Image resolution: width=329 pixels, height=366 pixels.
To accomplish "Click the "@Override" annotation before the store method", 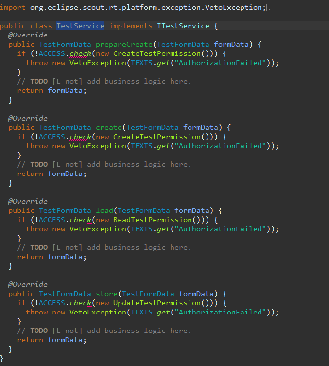I will click(28, 284).
